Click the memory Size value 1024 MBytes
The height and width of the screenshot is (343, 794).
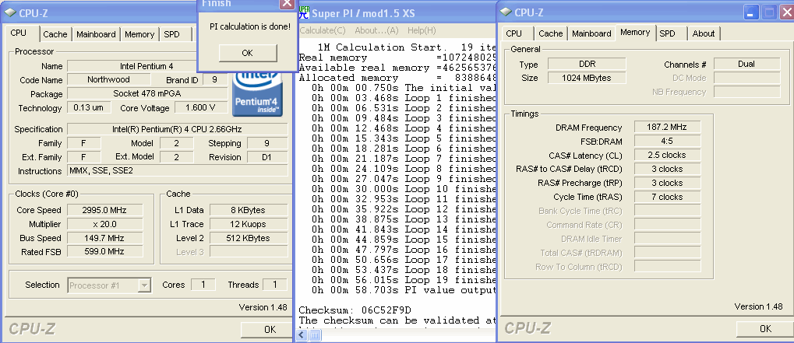[587, 79]
